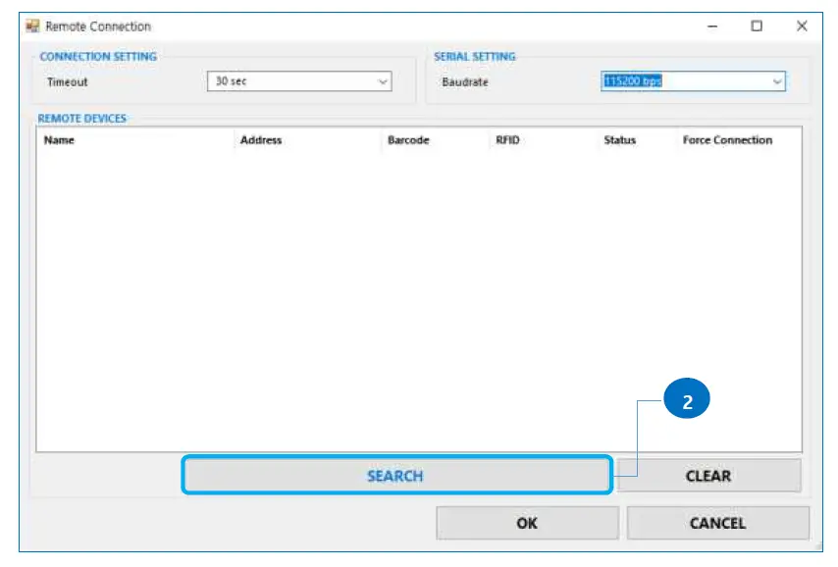Image resolution: width=838 pixels, height=567 pixels.
Task: Click the 115200 bps baudrate value
Action: pyautogui.click(x=633, y=81)
